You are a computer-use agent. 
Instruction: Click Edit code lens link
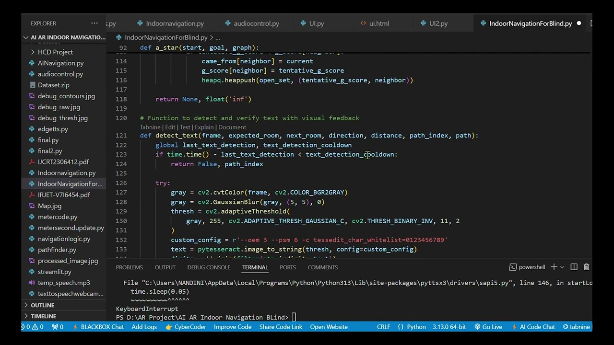tap(170, 127)
